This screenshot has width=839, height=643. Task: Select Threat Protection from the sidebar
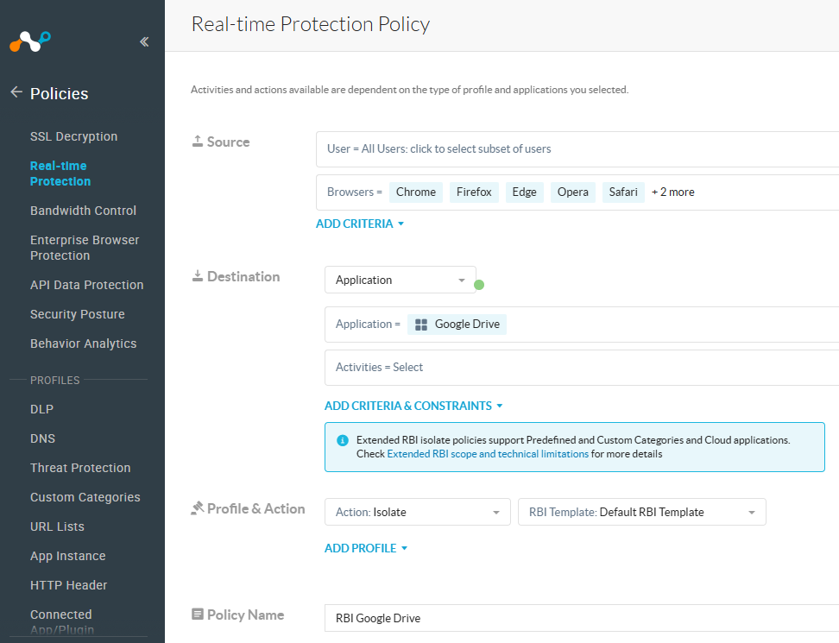[80, 467]
